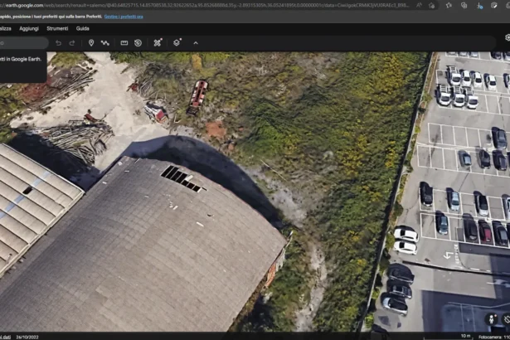This screenshot has width=510, height=340.
Task: Open the Strumenti menu
Action: point(57,28)
